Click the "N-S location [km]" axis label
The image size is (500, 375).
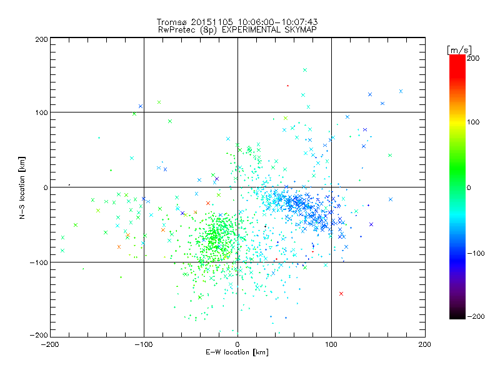pyautogui.click(x=22, y=188)
